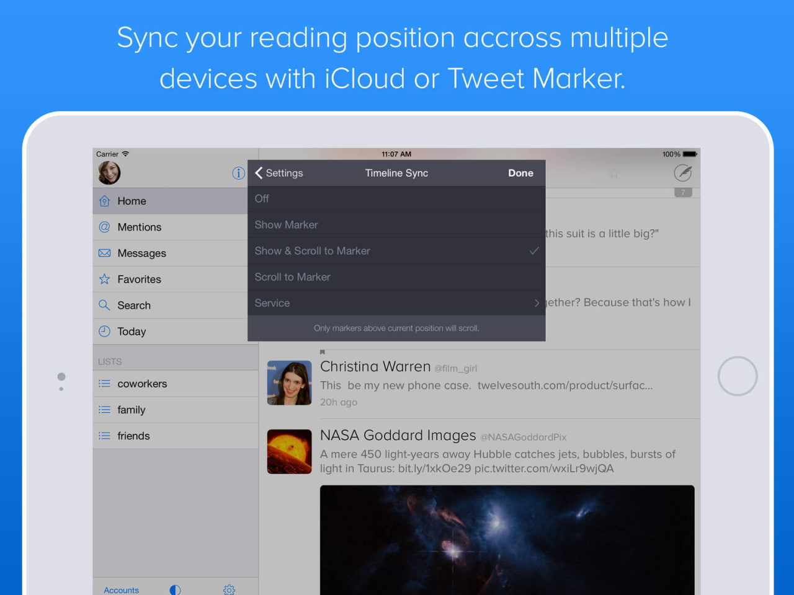This screenshot has height=595, width=794.
Task: Open the family list
Action: pos(176,410)
